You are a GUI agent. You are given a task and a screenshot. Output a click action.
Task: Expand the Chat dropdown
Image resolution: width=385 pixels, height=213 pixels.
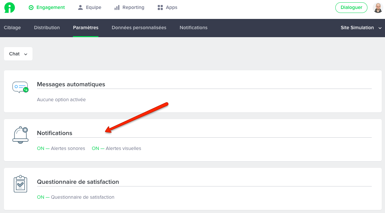click(x=18, y=54)
